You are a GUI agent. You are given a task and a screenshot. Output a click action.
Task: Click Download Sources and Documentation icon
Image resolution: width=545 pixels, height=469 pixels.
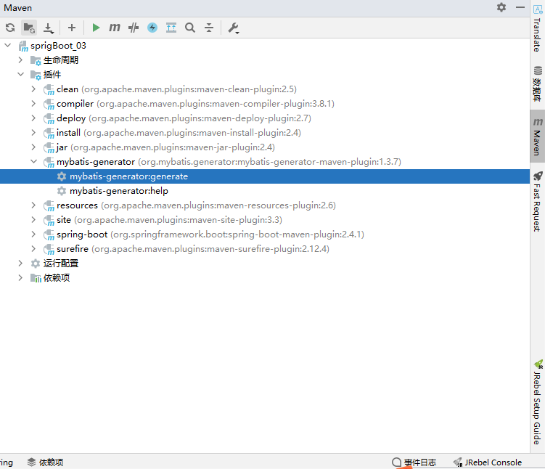click(49, 28)
